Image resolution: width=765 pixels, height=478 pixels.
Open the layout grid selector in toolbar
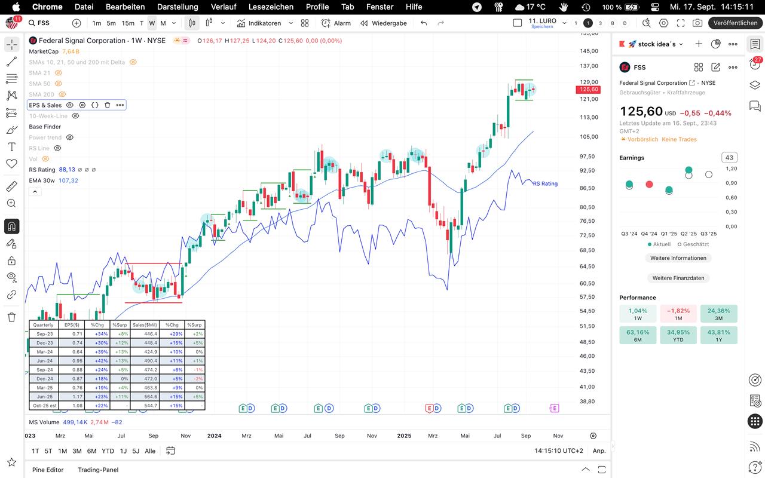pos(305,23)
